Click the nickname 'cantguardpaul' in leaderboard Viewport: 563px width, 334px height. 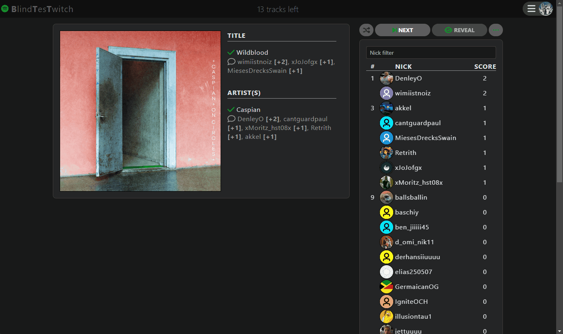418,123
